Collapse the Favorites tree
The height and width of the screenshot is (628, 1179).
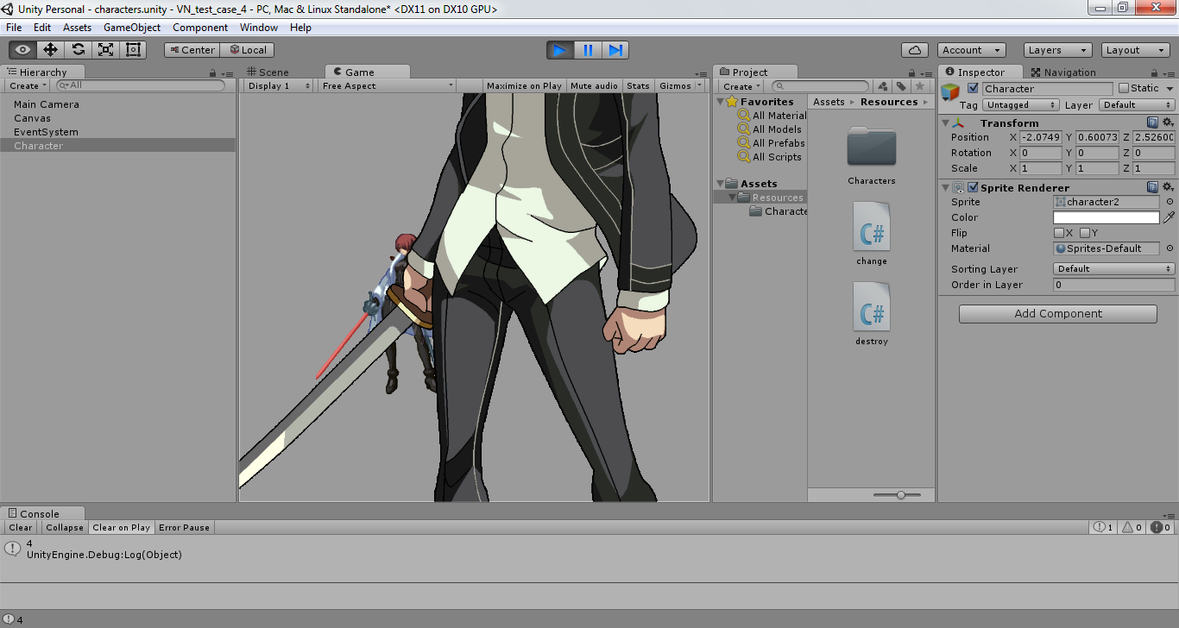[722, 102]
